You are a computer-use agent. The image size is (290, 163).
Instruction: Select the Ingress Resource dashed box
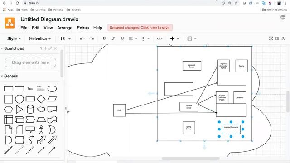pyautogui.click(x=231, y=129)
